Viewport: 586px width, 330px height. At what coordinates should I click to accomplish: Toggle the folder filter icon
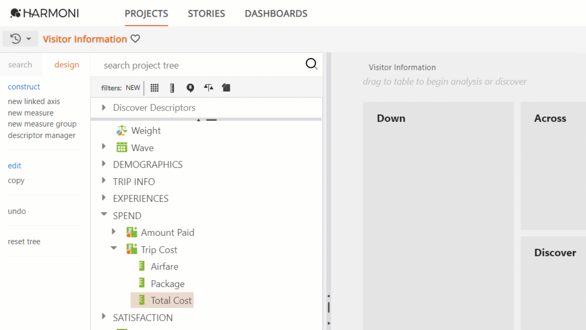click(x=226, y=88)
